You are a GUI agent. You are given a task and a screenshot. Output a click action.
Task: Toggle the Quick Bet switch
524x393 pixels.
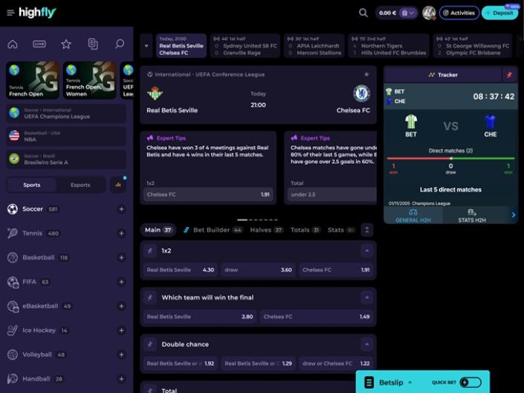(470, 383)
